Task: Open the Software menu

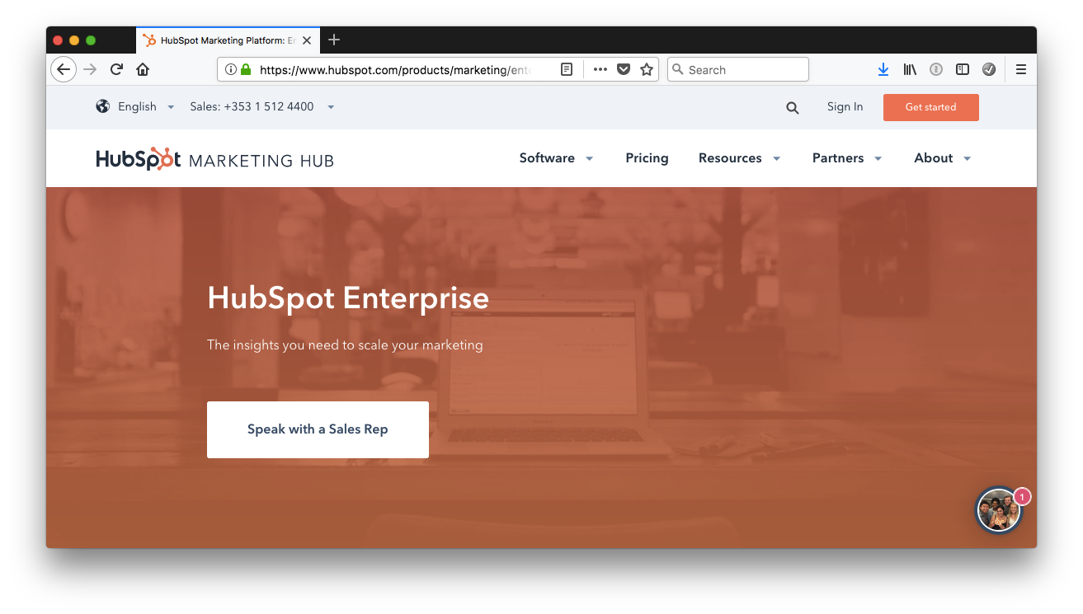Action: [x=556, y=158]
